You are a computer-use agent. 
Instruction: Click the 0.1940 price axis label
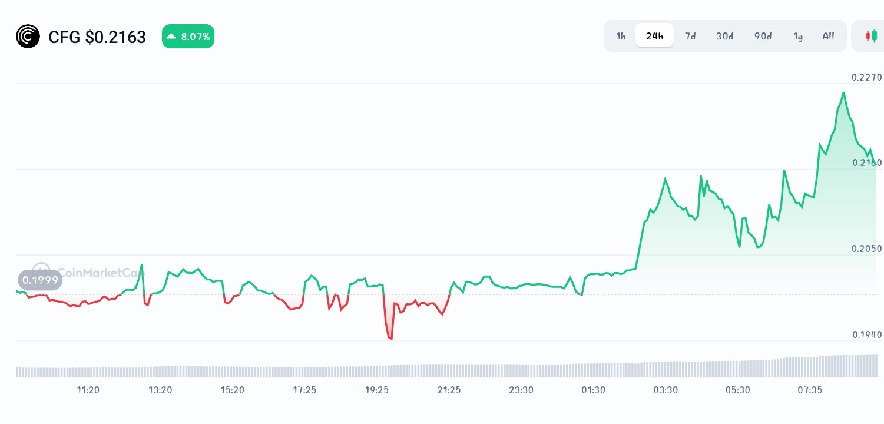866,334
